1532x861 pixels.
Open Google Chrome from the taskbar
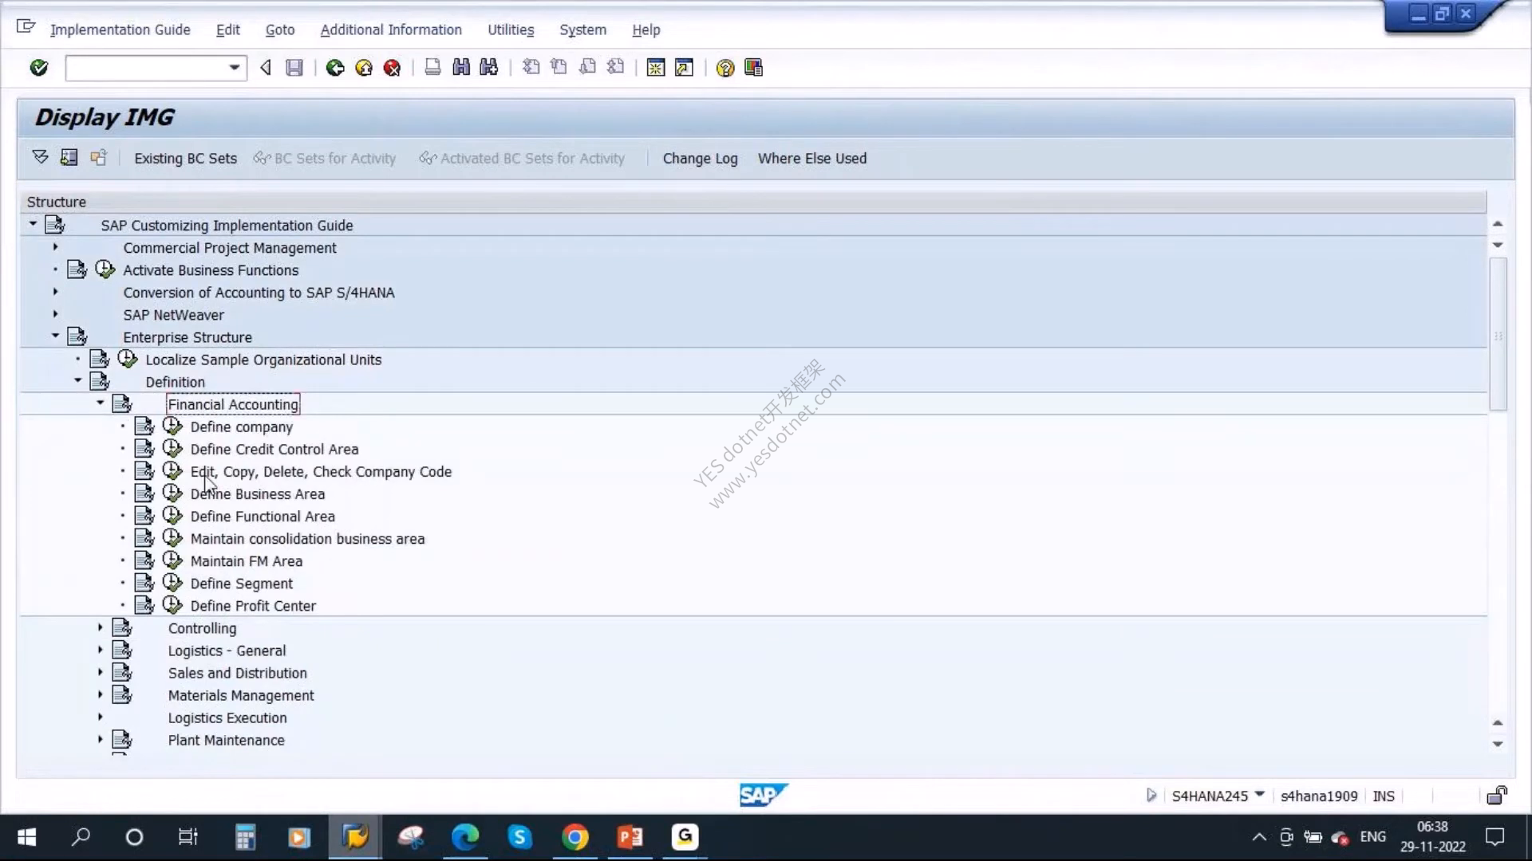pos(574,837)
